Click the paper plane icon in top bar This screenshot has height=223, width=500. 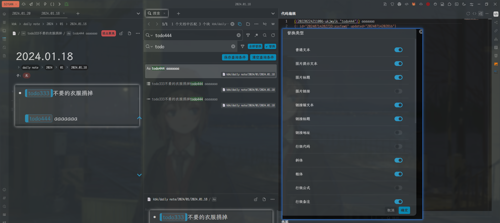(31, 4)
